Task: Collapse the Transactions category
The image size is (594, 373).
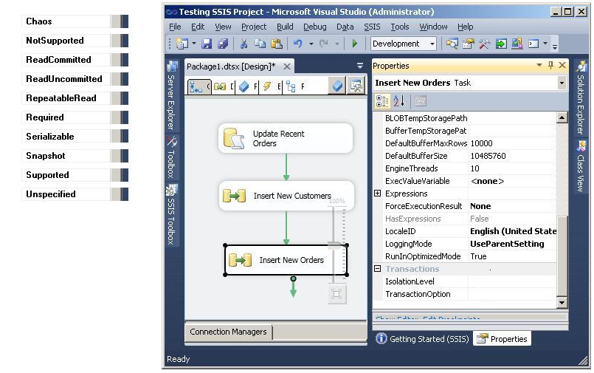Action: point(377,268)
